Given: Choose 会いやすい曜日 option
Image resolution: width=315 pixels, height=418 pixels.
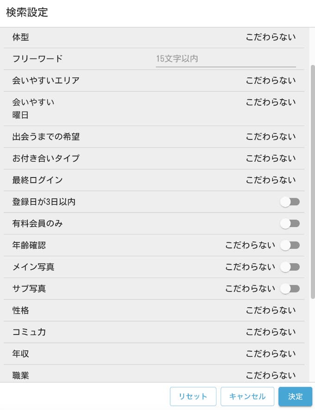Looking at the screenshot, I should tap(271, 102).
